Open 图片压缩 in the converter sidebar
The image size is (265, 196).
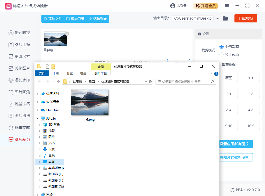(19, 45)
